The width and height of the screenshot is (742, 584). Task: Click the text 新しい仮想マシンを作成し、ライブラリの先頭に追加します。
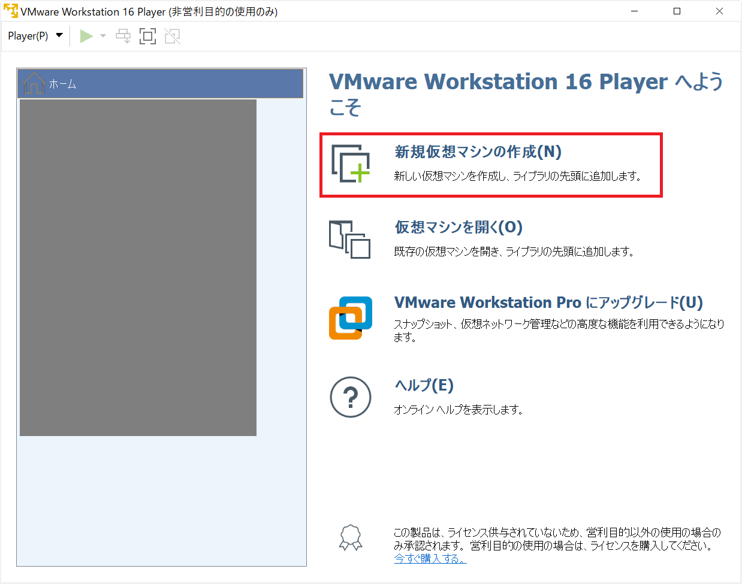(518, 176)
